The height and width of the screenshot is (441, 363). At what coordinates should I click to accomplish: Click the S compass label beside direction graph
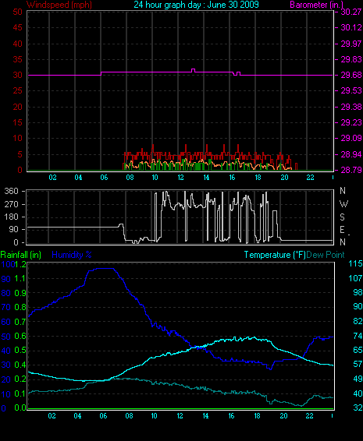point(342,217)
